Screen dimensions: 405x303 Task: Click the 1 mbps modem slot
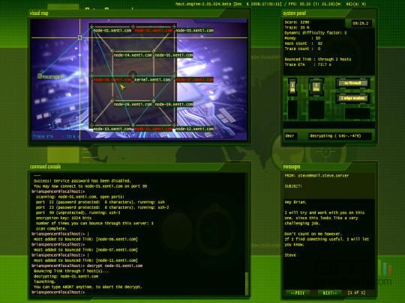[x=352, y=98]
